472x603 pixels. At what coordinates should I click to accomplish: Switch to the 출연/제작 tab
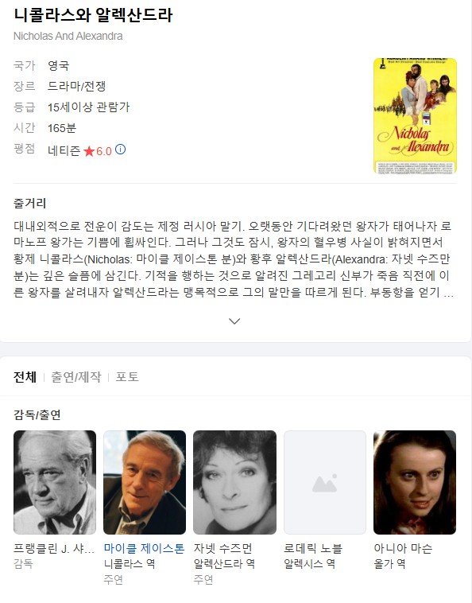[76, 377]
